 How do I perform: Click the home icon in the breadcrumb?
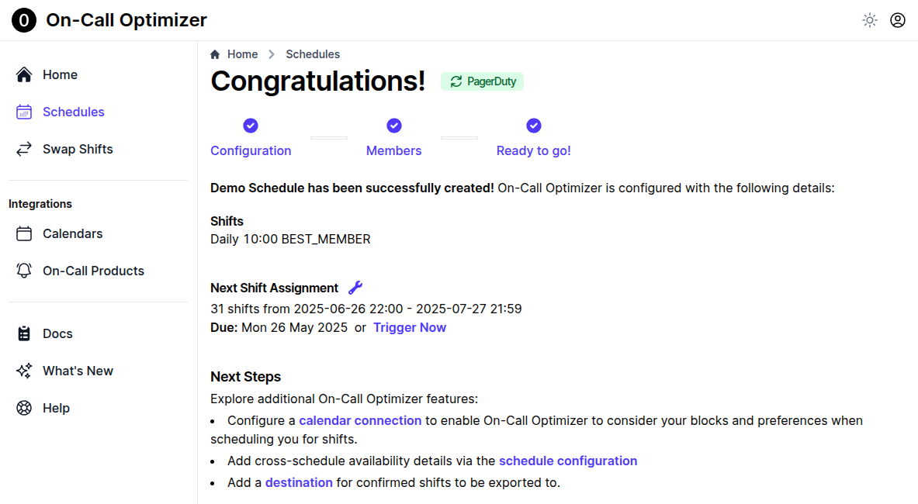pos(215,54)
